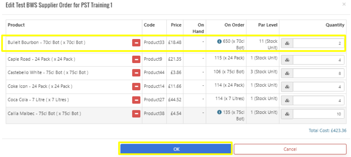Click the Product column header
The height and width of the screenshot is (157, 351).
[16, 25]
